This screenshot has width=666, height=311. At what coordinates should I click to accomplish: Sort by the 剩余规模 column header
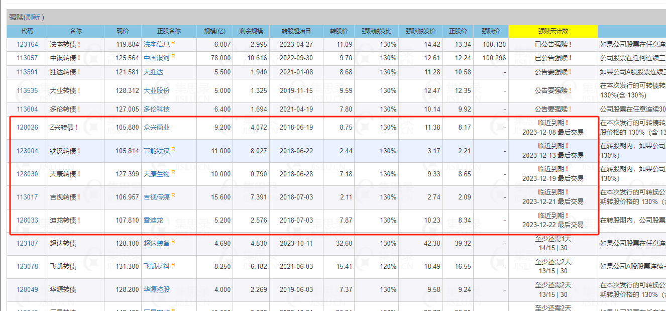point(251,31)
